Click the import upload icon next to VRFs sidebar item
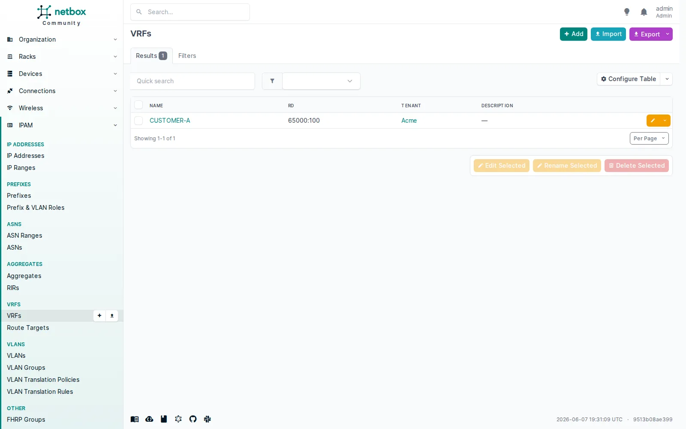686x429 pixels. tap(112, 316)
